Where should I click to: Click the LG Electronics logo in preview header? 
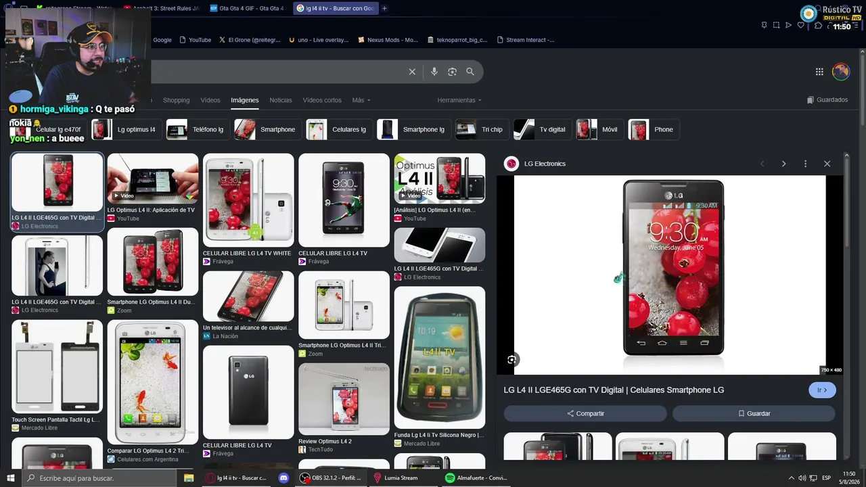(511, 164)
